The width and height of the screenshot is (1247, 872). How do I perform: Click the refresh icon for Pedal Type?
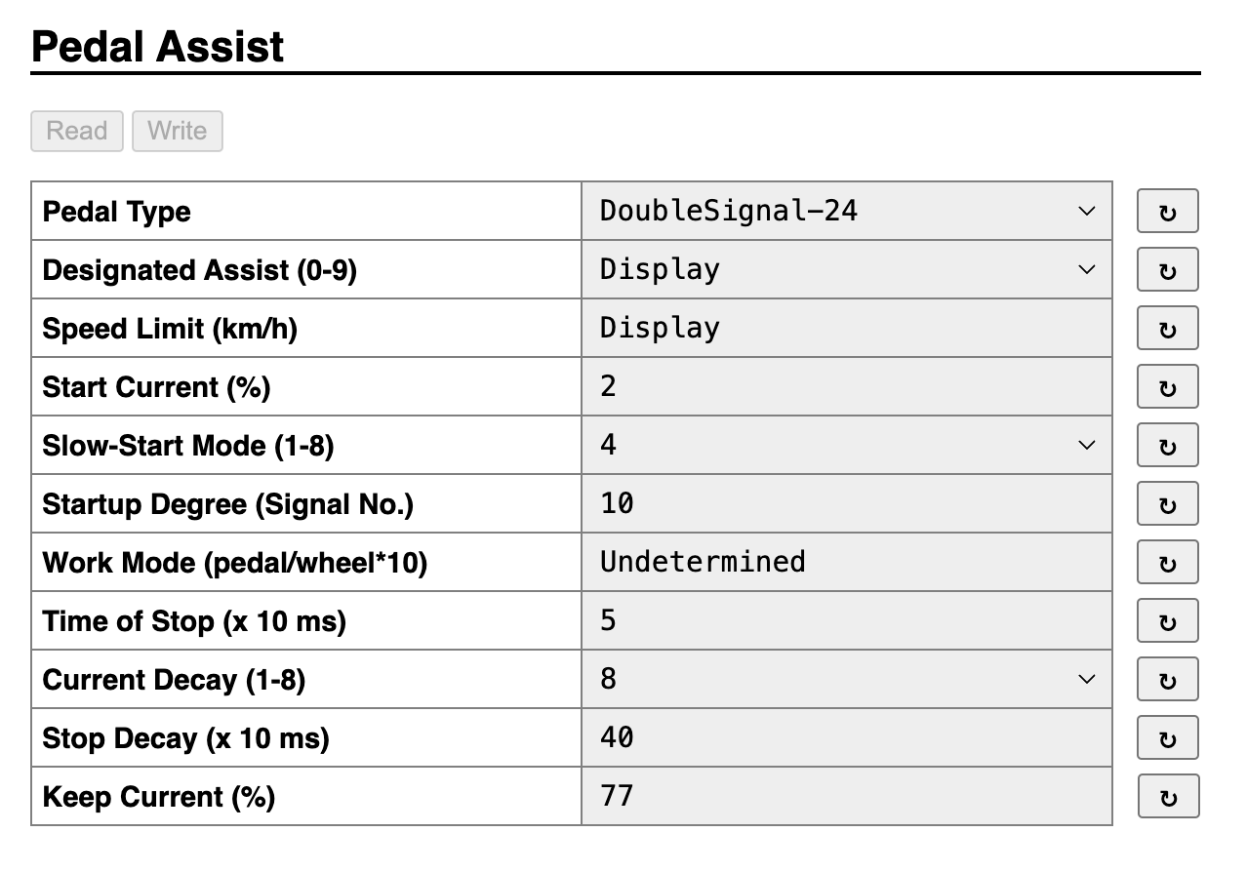tap(1167, 212)
